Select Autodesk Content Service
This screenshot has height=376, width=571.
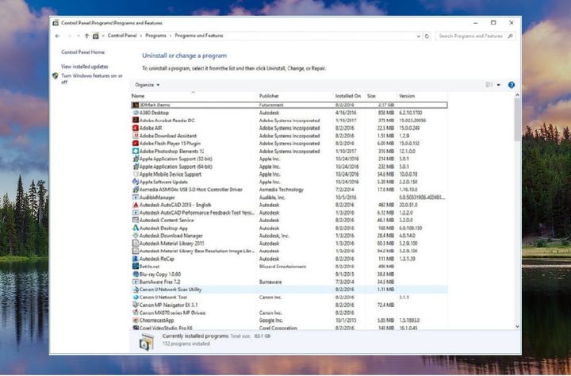(x=289, y=220)
